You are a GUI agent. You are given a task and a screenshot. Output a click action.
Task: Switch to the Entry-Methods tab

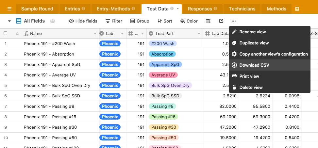[x=116, y=9]
